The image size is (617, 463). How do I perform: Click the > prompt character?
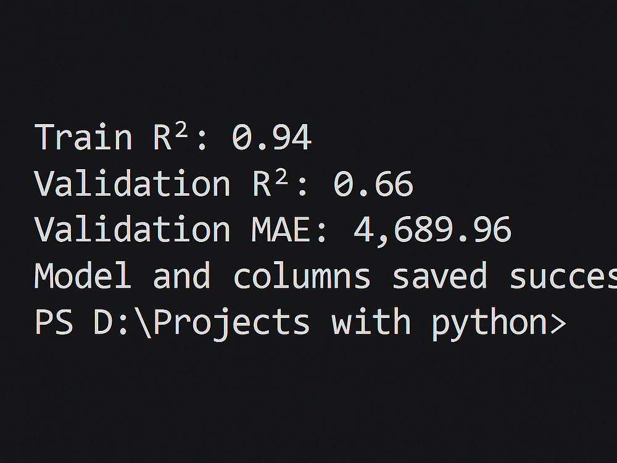pyautogui.click(x=558, y=323)
